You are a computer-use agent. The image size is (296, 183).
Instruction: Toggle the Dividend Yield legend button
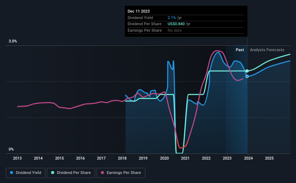tap(26, 173)
